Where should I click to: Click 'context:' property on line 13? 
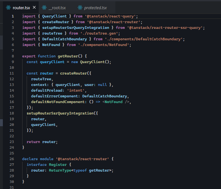click(40, 85)
